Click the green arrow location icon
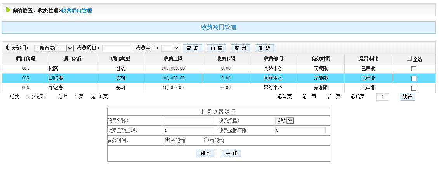Viewport: 439px width, 171px height. 8,10
